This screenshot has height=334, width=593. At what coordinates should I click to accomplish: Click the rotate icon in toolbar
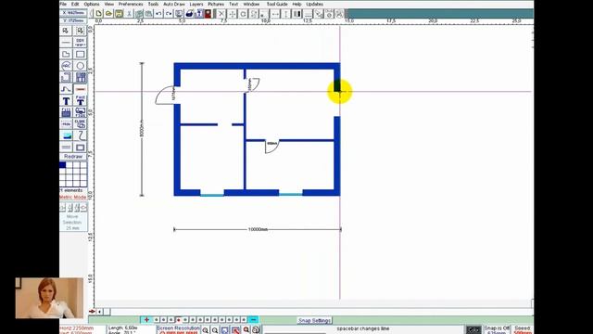pos(243,14)
